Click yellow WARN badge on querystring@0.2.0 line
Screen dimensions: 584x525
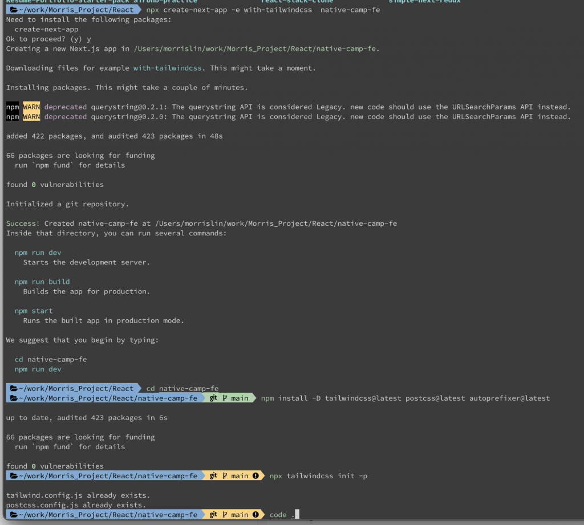[31, 116]
